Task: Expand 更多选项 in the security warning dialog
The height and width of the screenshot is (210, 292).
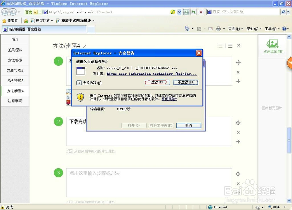Action: (79, 83)
